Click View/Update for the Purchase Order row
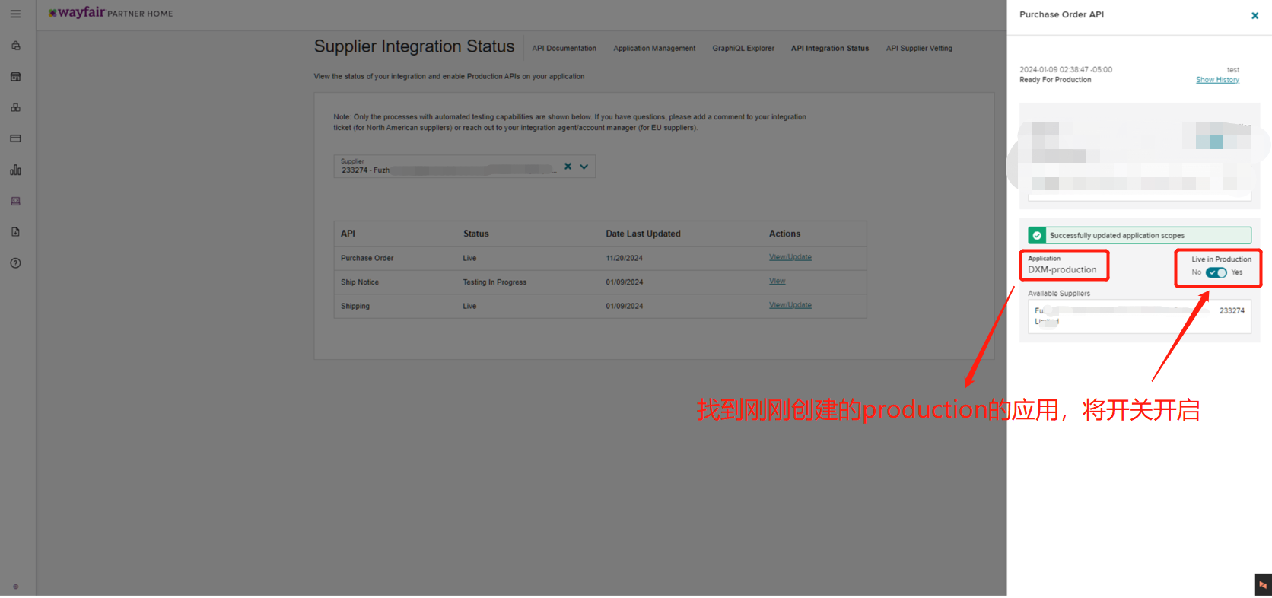The height and width of the screenshot is (598, 1272). tap(790, 257)
